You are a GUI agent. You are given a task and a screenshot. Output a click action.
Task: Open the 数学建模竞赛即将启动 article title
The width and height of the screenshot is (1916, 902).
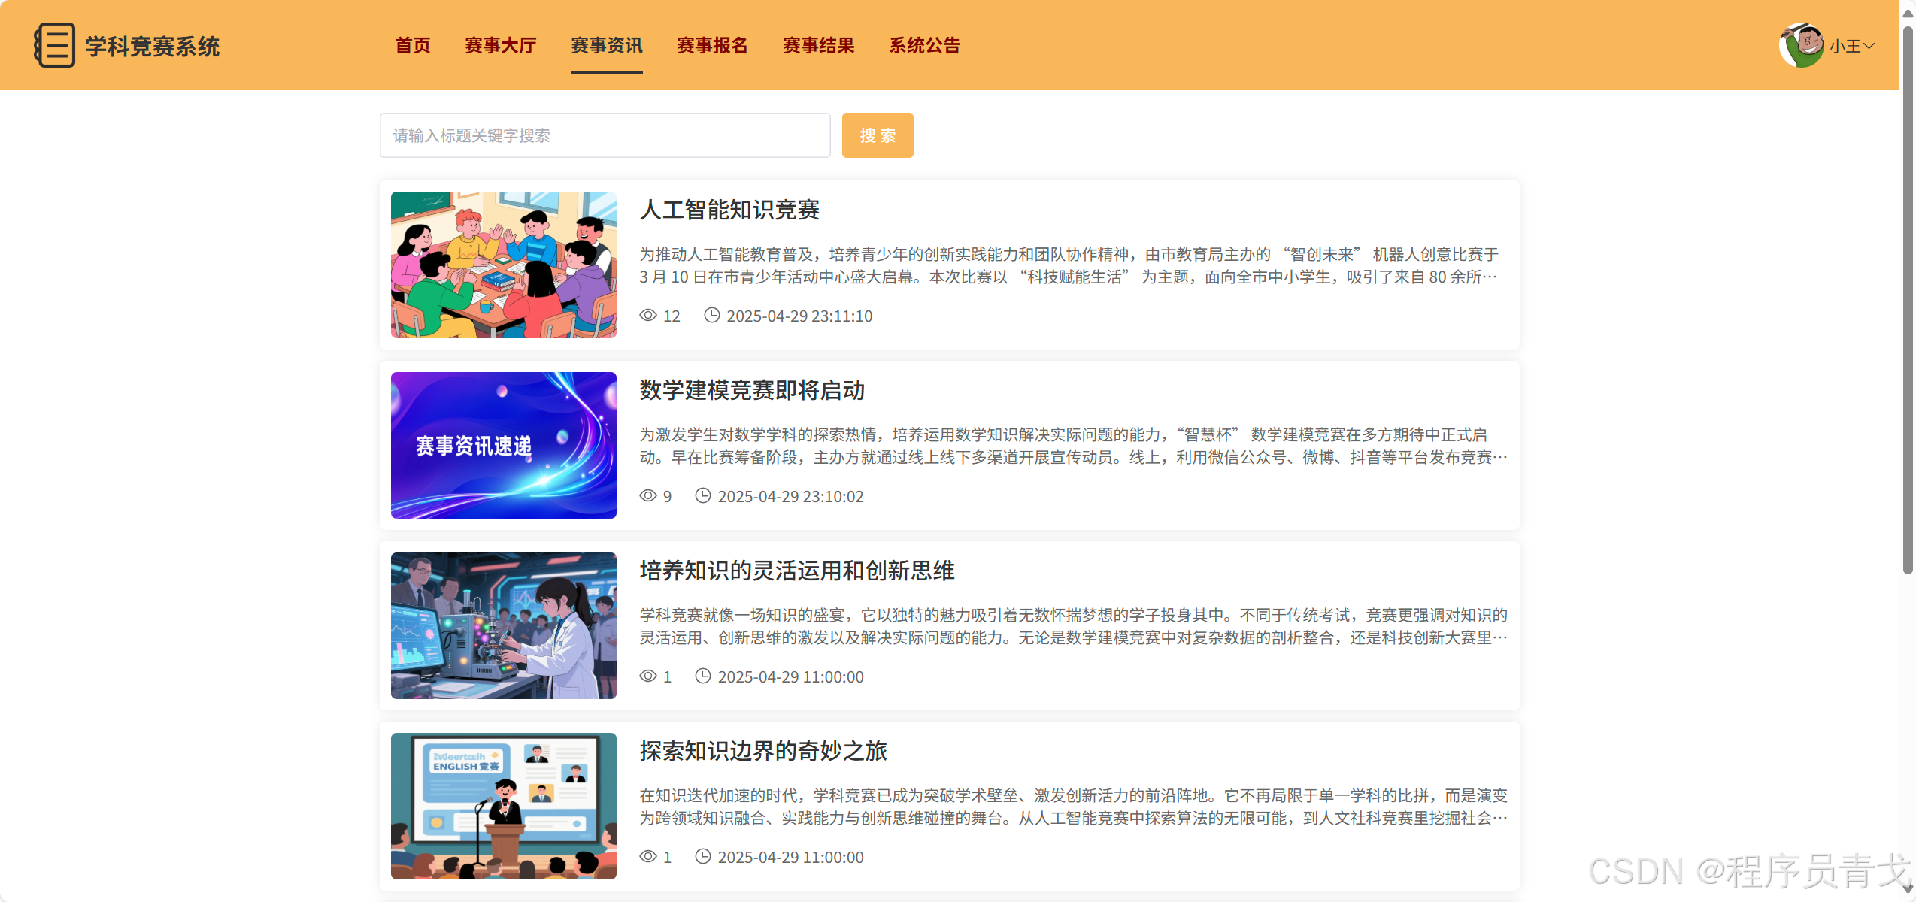pos(752,390)
